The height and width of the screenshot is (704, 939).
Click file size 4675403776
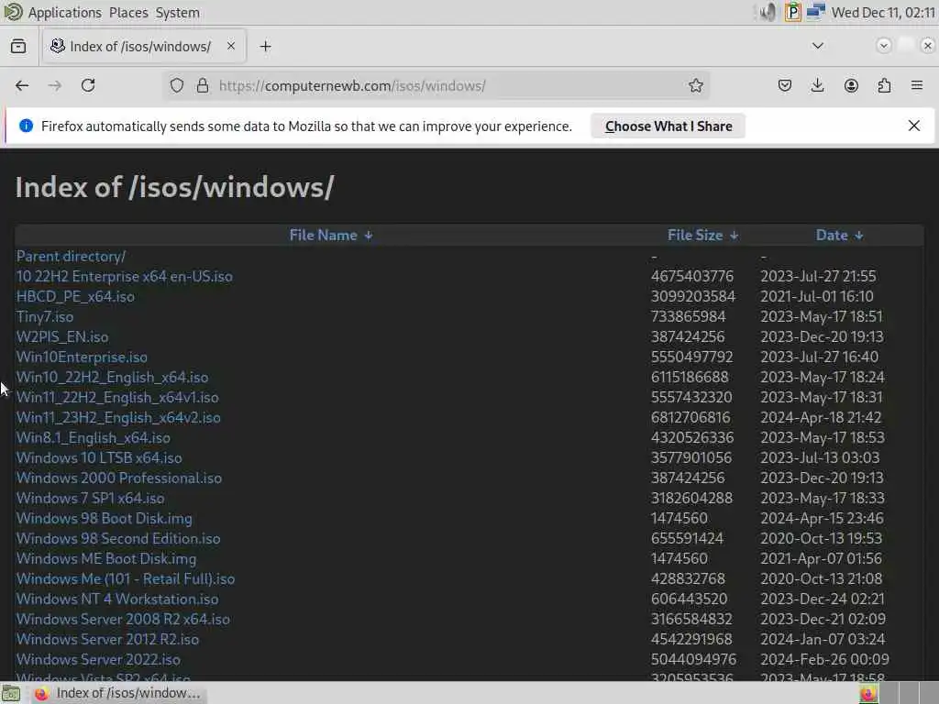tap(692, 277)
